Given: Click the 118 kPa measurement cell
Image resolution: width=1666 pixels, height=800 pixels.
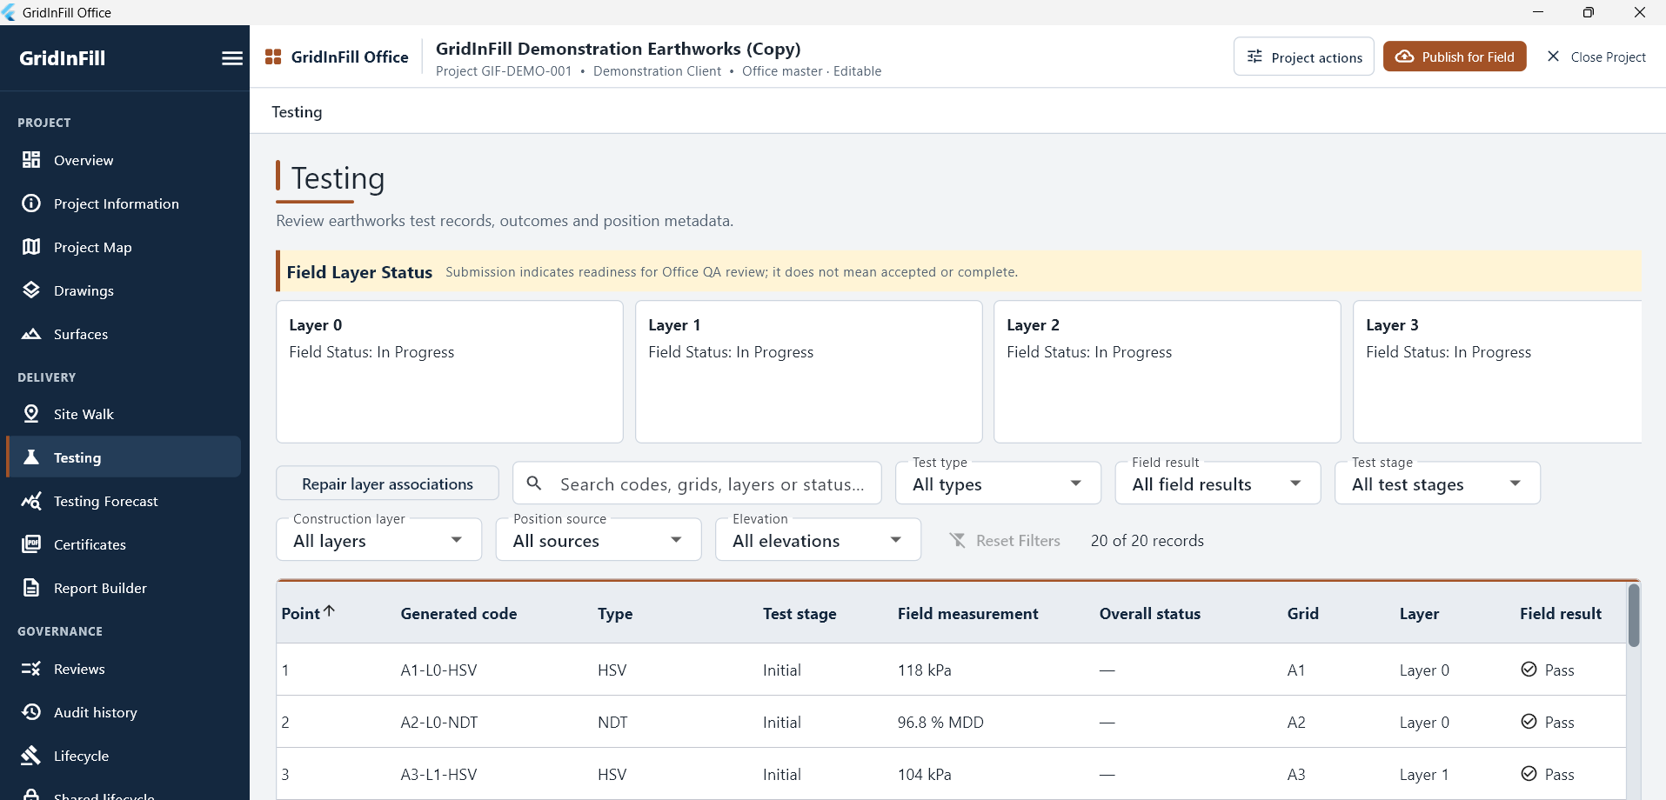Looking at the screenshot, I should coord(924,670).
